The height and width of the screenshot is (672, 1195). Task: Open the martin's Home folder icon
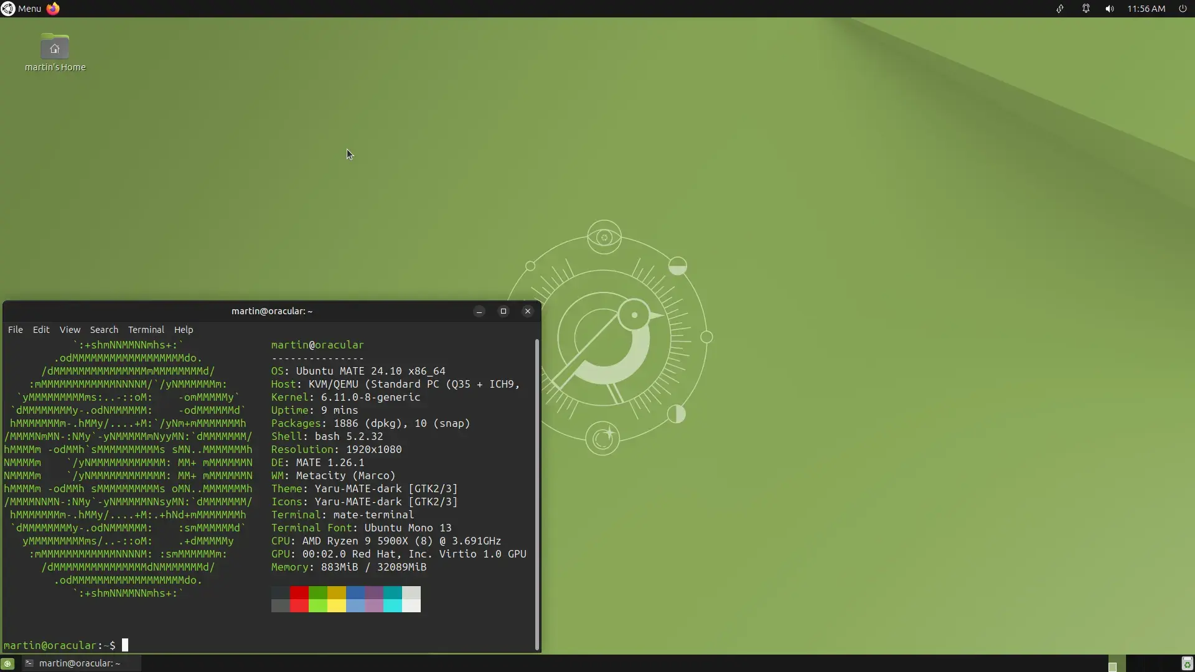(x=55, y=48)
